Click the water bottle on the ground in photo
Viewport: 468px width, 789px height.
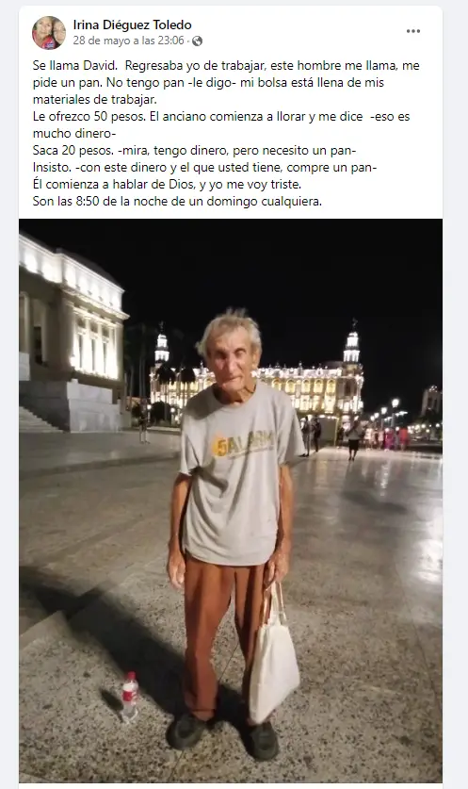130,697
